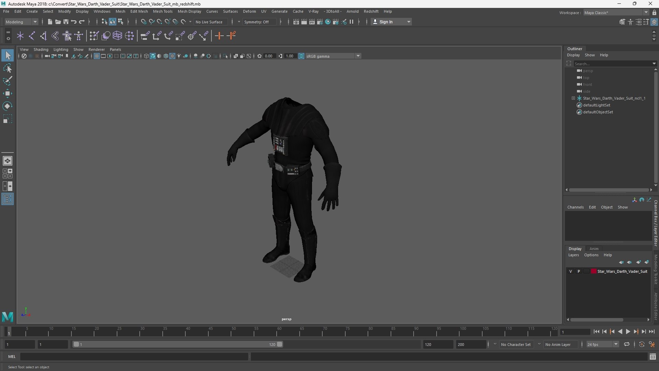Open the sRGB gamma view transform dropdown
Viewport: 659px width, 371px height.
(x=333, y=56)
